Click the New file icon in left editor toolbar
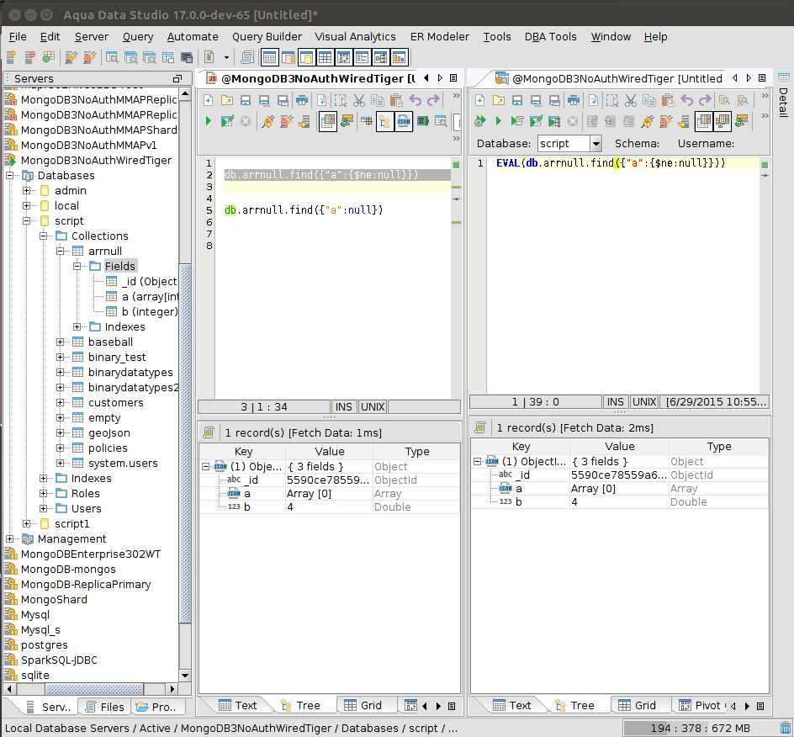The image size is (794, 737). click(209, 100)
